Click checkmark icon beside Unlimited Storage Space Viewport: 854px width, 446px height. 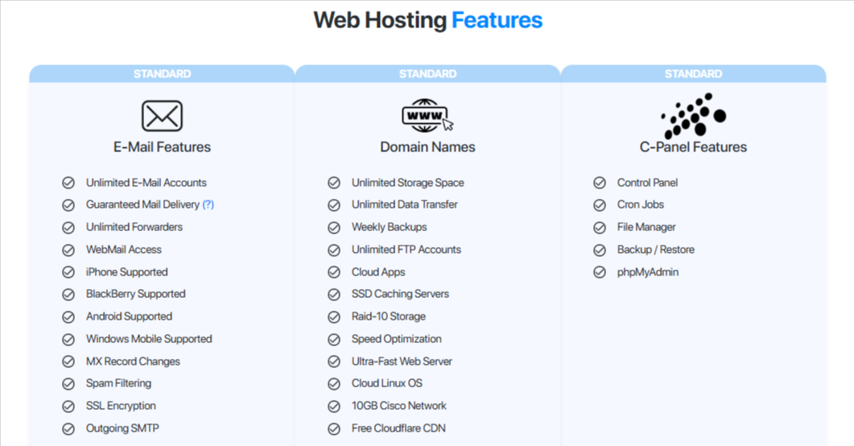click(x=334, y=183)
